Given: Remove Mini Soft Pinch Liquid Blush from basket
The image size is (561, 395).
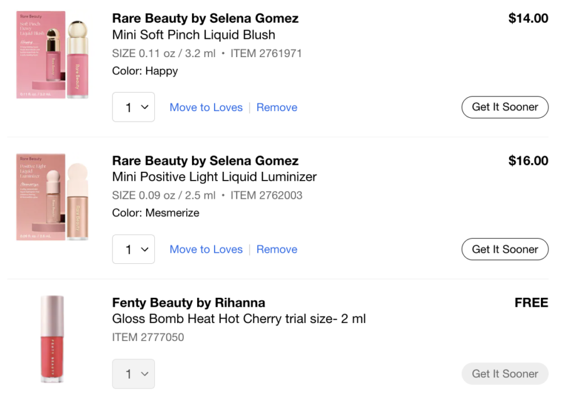Looking at the screenshot, I should (277, 107).
